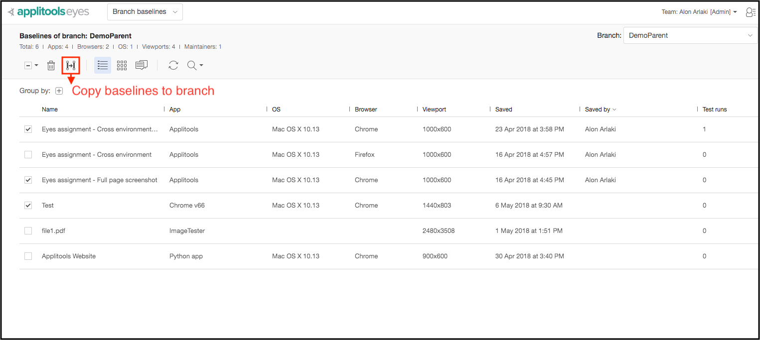Image resolution: width=760 pixels, height=340 pixels.
Task: Open the select-all checkbox dropdown arrow
Action: click(36, 66)
